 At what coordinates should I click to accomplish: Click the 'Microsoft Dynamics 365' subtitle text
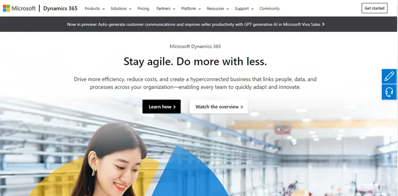[195, 46]
